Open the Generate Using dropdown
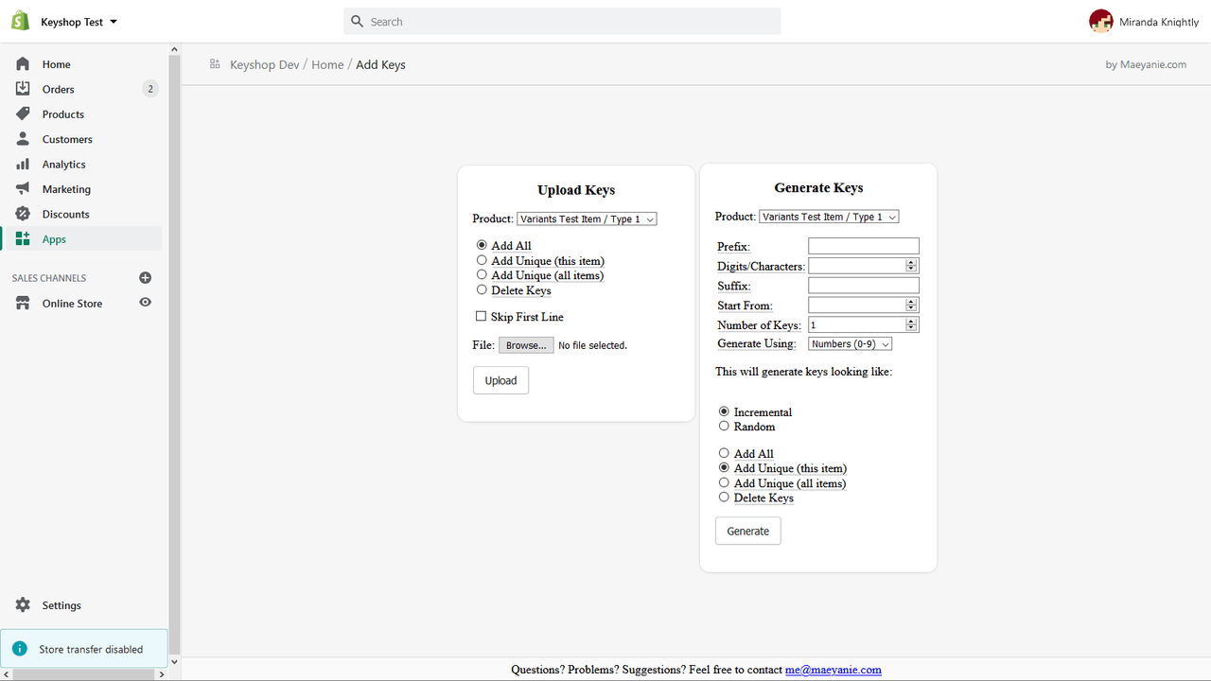The width and height of the screenshot is (1211, 681). tap(851, 344)
